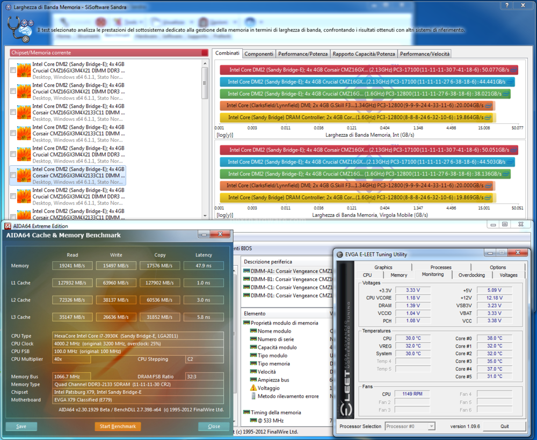Viewport: 537px width, 440px height.
Task: Click the Sandra reference list scrollbar thumb
Action: coord(205,83)
